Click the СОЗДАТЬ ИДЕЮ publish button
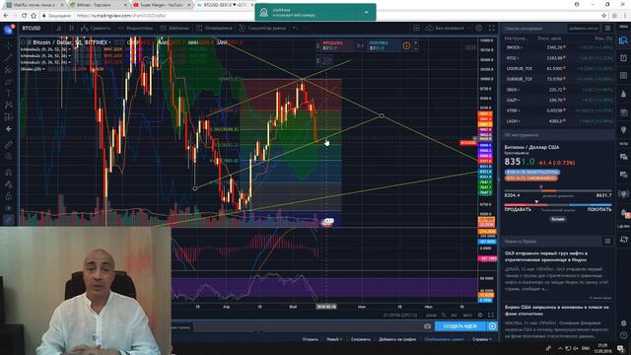Screen dimensions: 631x355 460,326
